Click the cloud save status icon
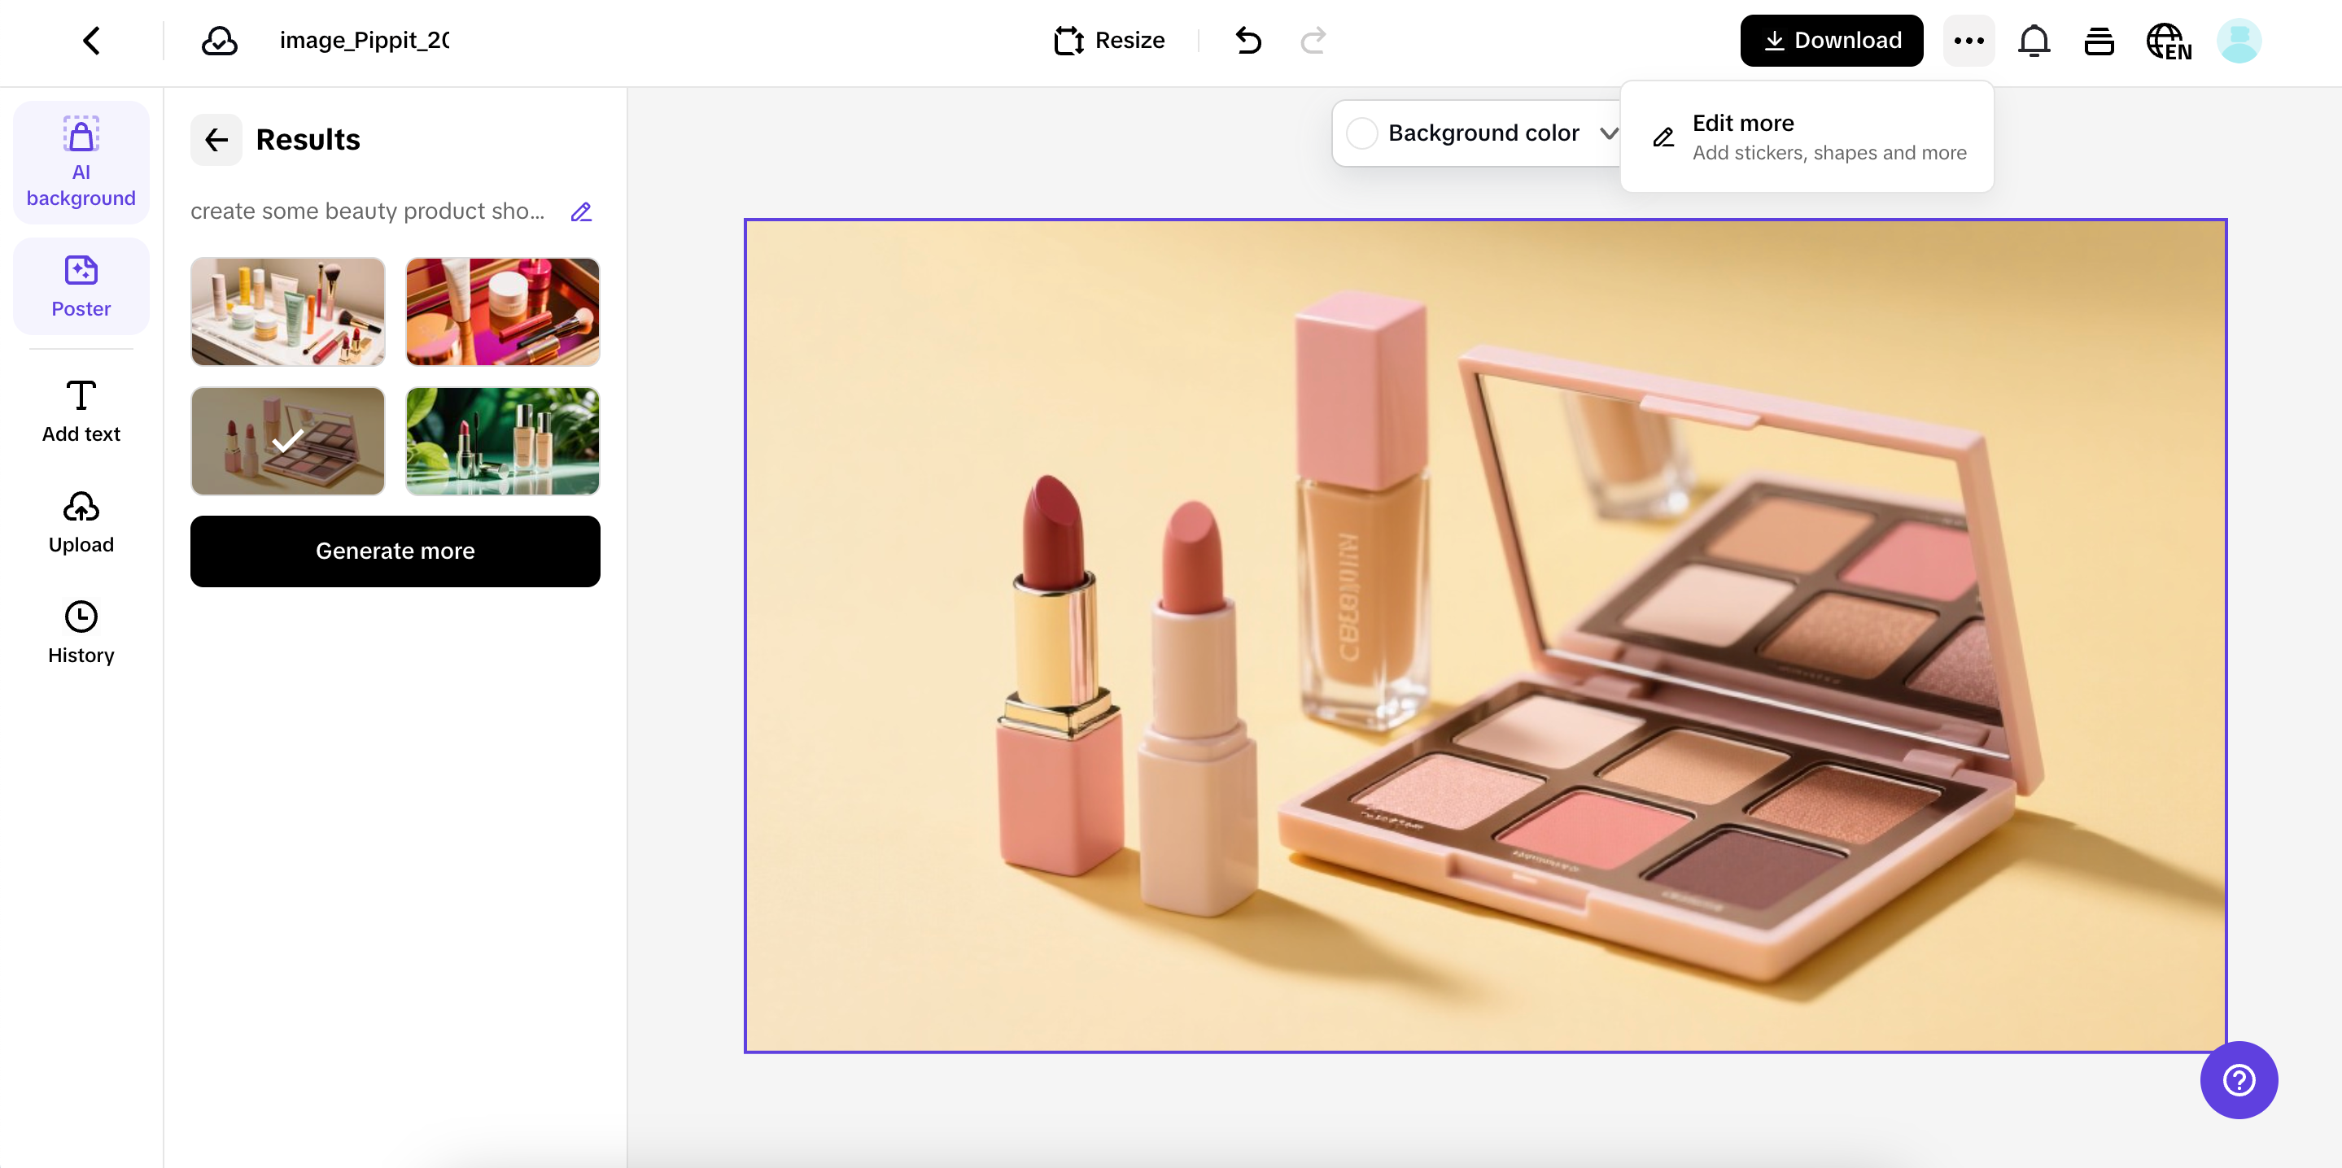2342x1168 pixels. tap(219, 40)
